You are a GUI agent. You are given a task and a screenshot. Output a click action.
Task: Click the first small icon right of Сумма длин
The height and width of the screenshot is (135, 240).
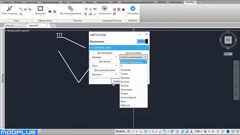[114, 9]
